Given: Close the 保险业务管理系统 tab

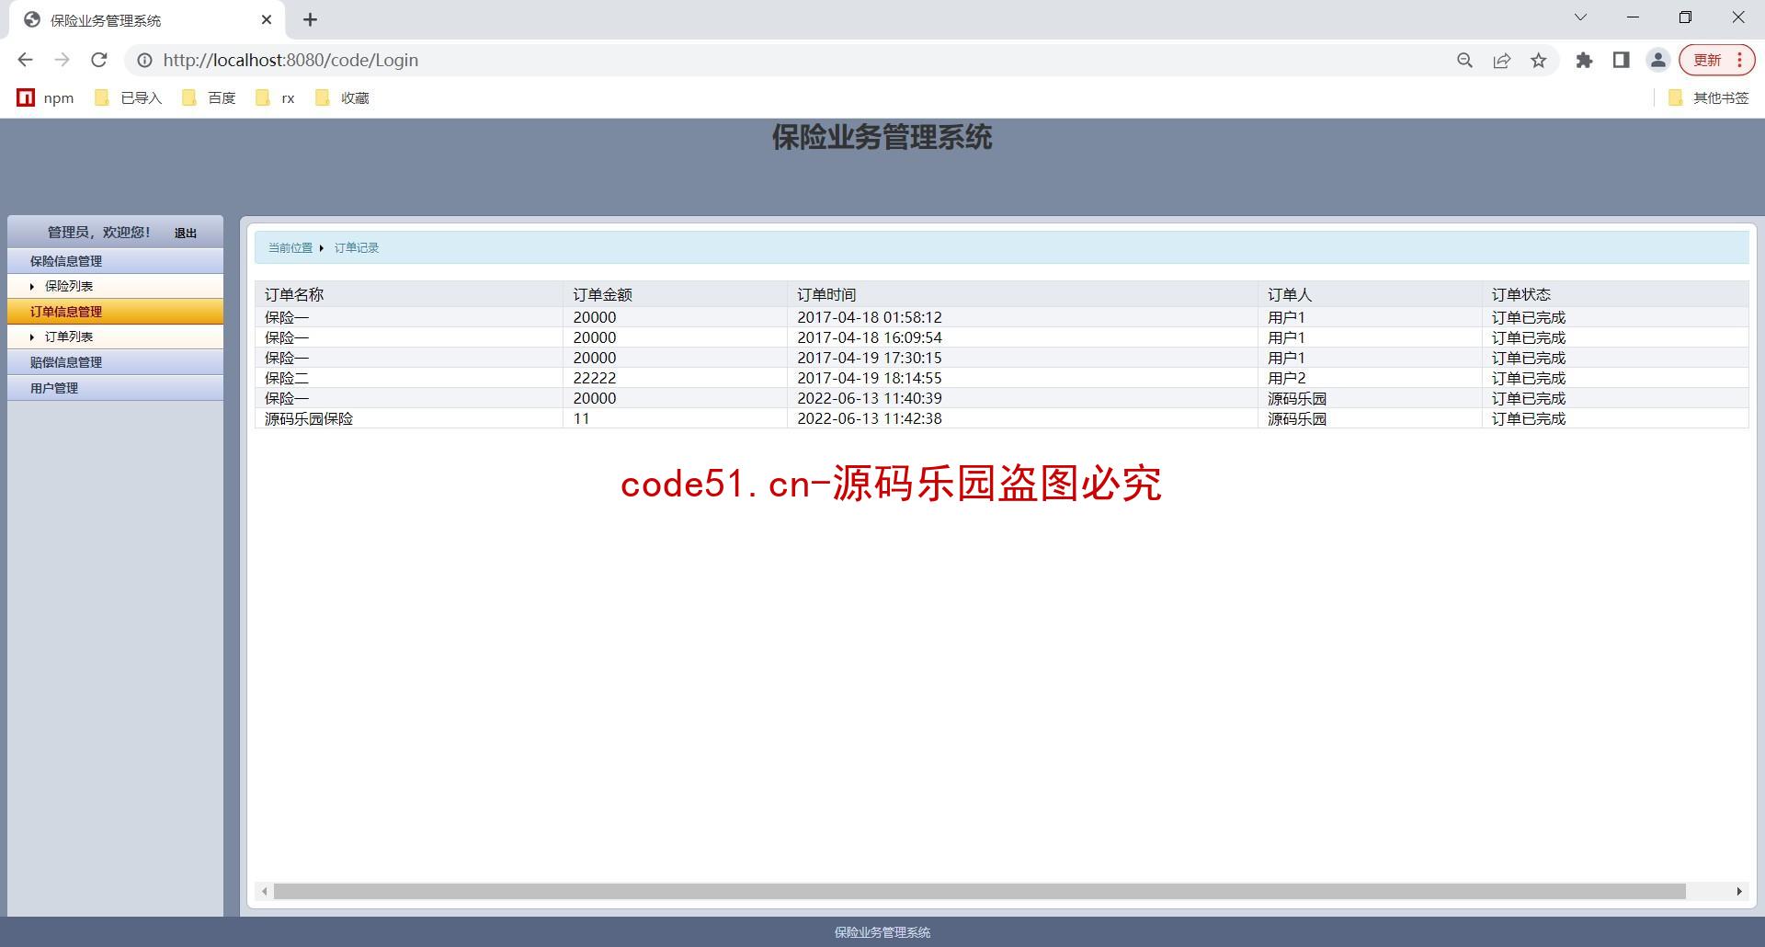Looking at the screenshot, I should click(267, 19).
